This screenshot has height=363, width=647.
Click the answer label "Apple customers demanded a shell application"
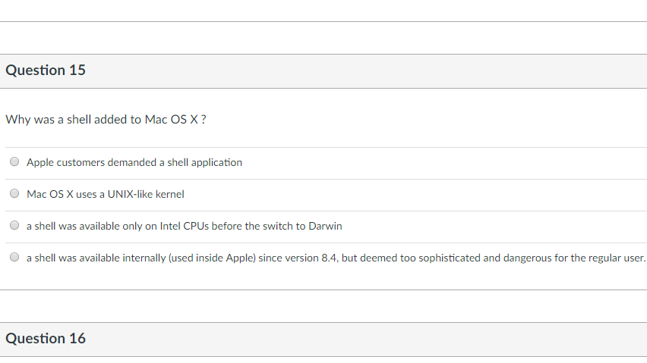pyautogui.click(x=134, y=163)
